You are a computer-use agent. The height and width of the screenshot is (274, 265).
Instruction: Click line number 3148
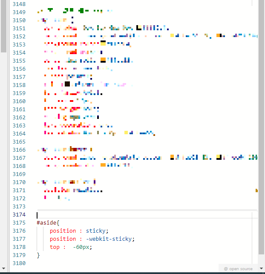click(19, 4)
